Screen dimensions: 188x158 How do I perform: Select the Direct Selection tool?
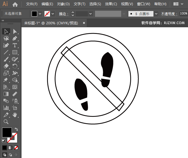(15, 31)
